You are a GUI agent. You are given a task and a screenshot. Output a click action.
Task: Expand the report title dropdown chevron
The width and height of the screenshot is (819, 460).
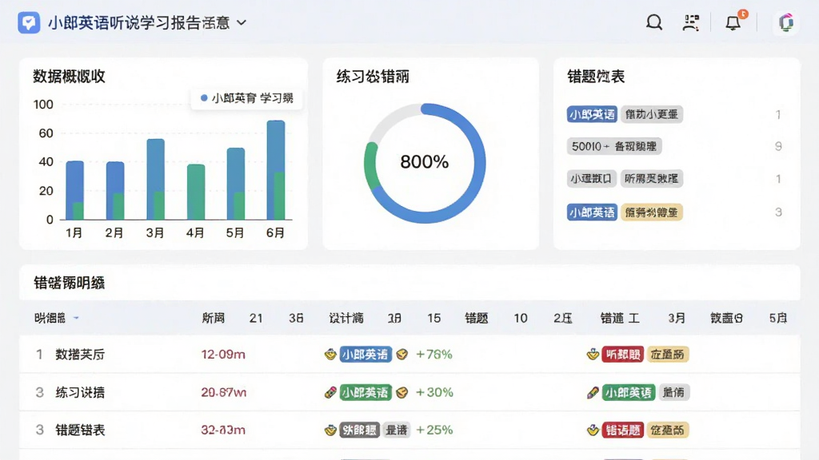point(242,23)
